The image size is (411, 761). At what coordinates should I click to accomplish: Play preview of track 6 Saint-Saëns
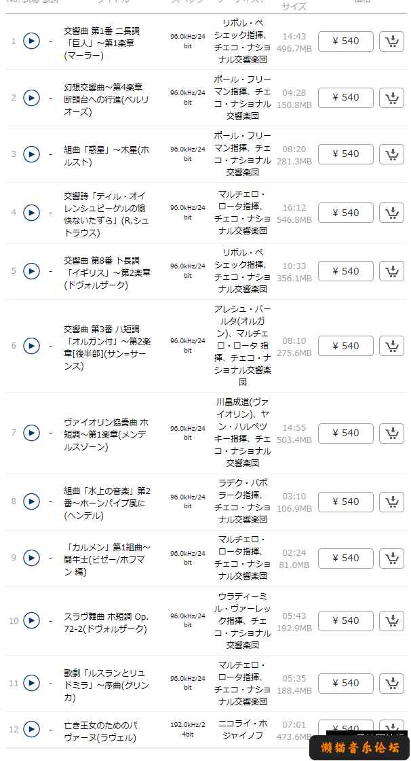click(31, 346)
